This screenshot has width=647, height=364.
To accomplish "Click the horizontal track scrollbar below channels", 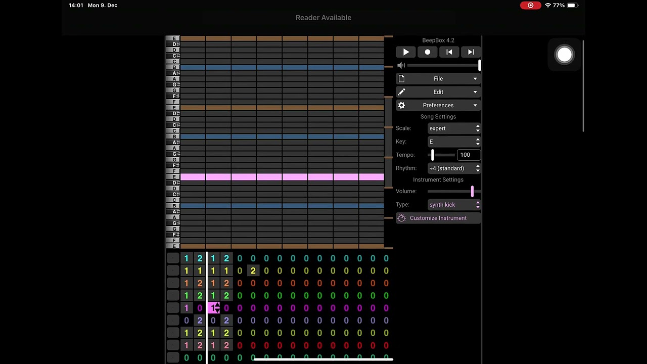I will click(x=322, y=359).
